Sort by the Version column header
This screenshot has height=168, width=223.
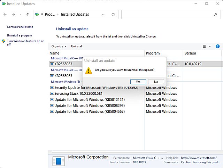[202, 53]
